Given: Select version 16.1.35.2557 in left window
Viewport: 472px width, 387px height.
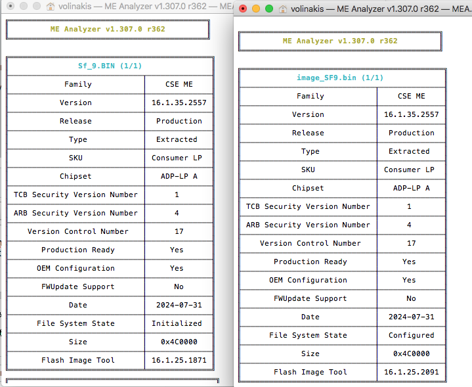Looking at the screenshot, I should pyautogui.click(x=179, y=102).
